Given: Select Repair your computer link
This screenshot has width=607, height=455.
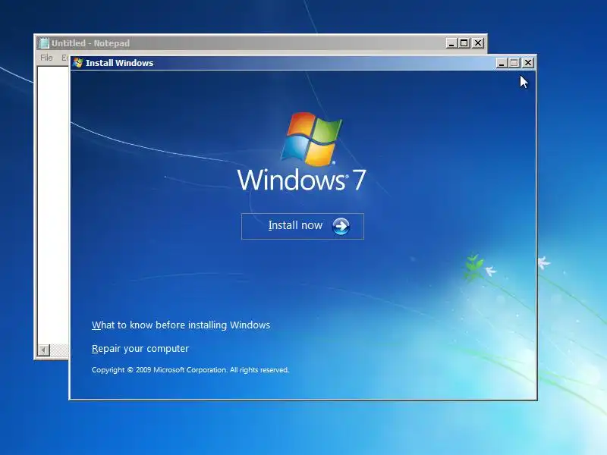Looking at the screenshot, I should 140,349.
